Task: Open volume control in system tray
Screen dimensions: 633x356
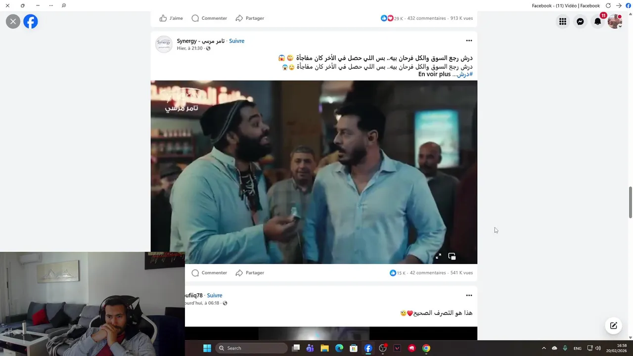Action: point(598,348)
